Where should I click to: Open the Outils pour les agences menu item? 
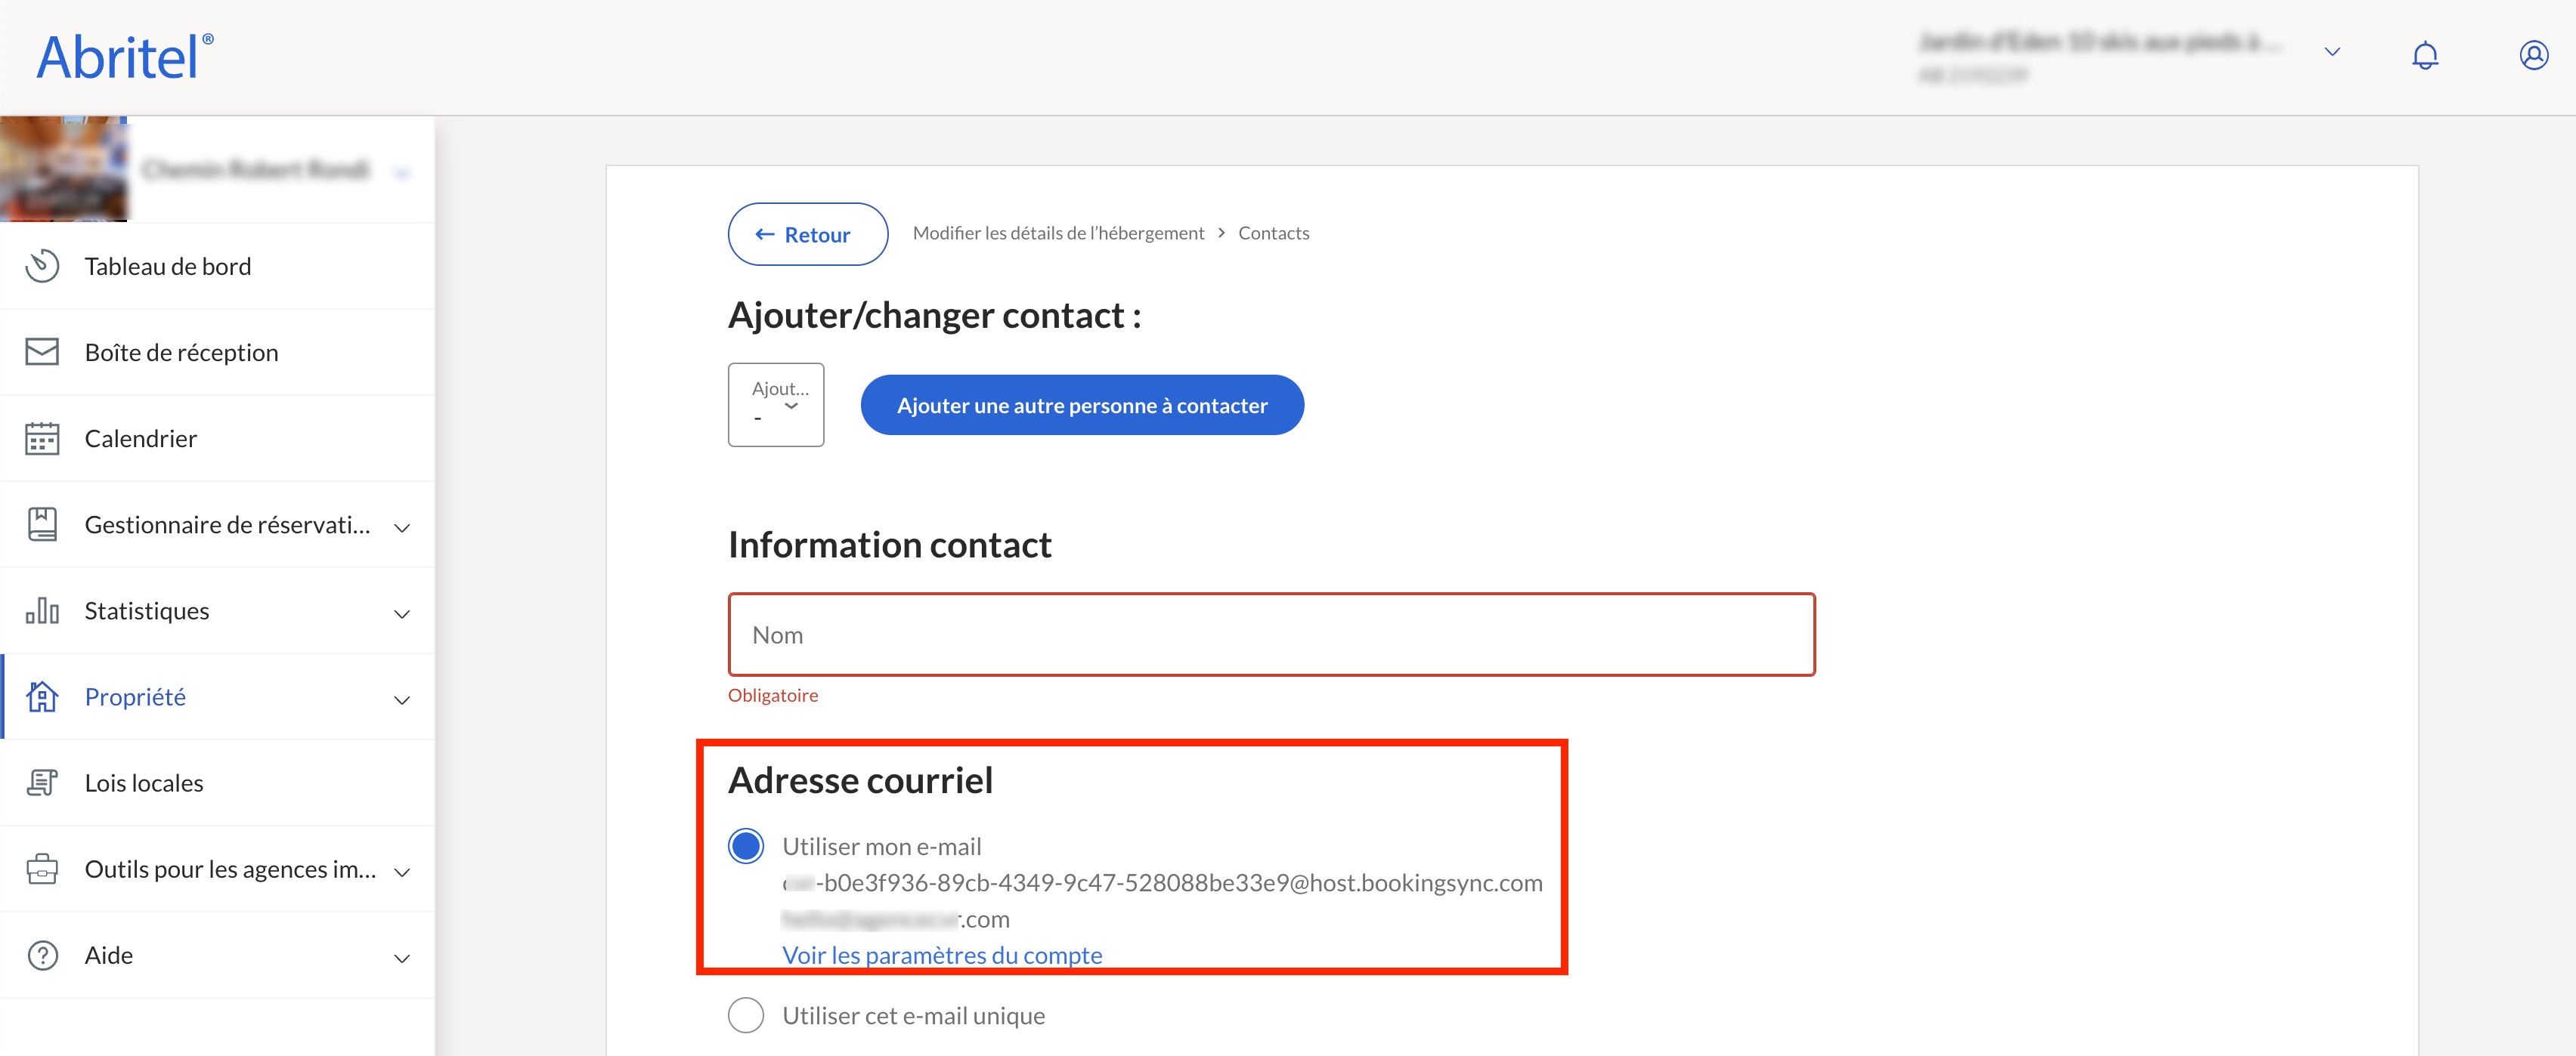tap(230, 869)
